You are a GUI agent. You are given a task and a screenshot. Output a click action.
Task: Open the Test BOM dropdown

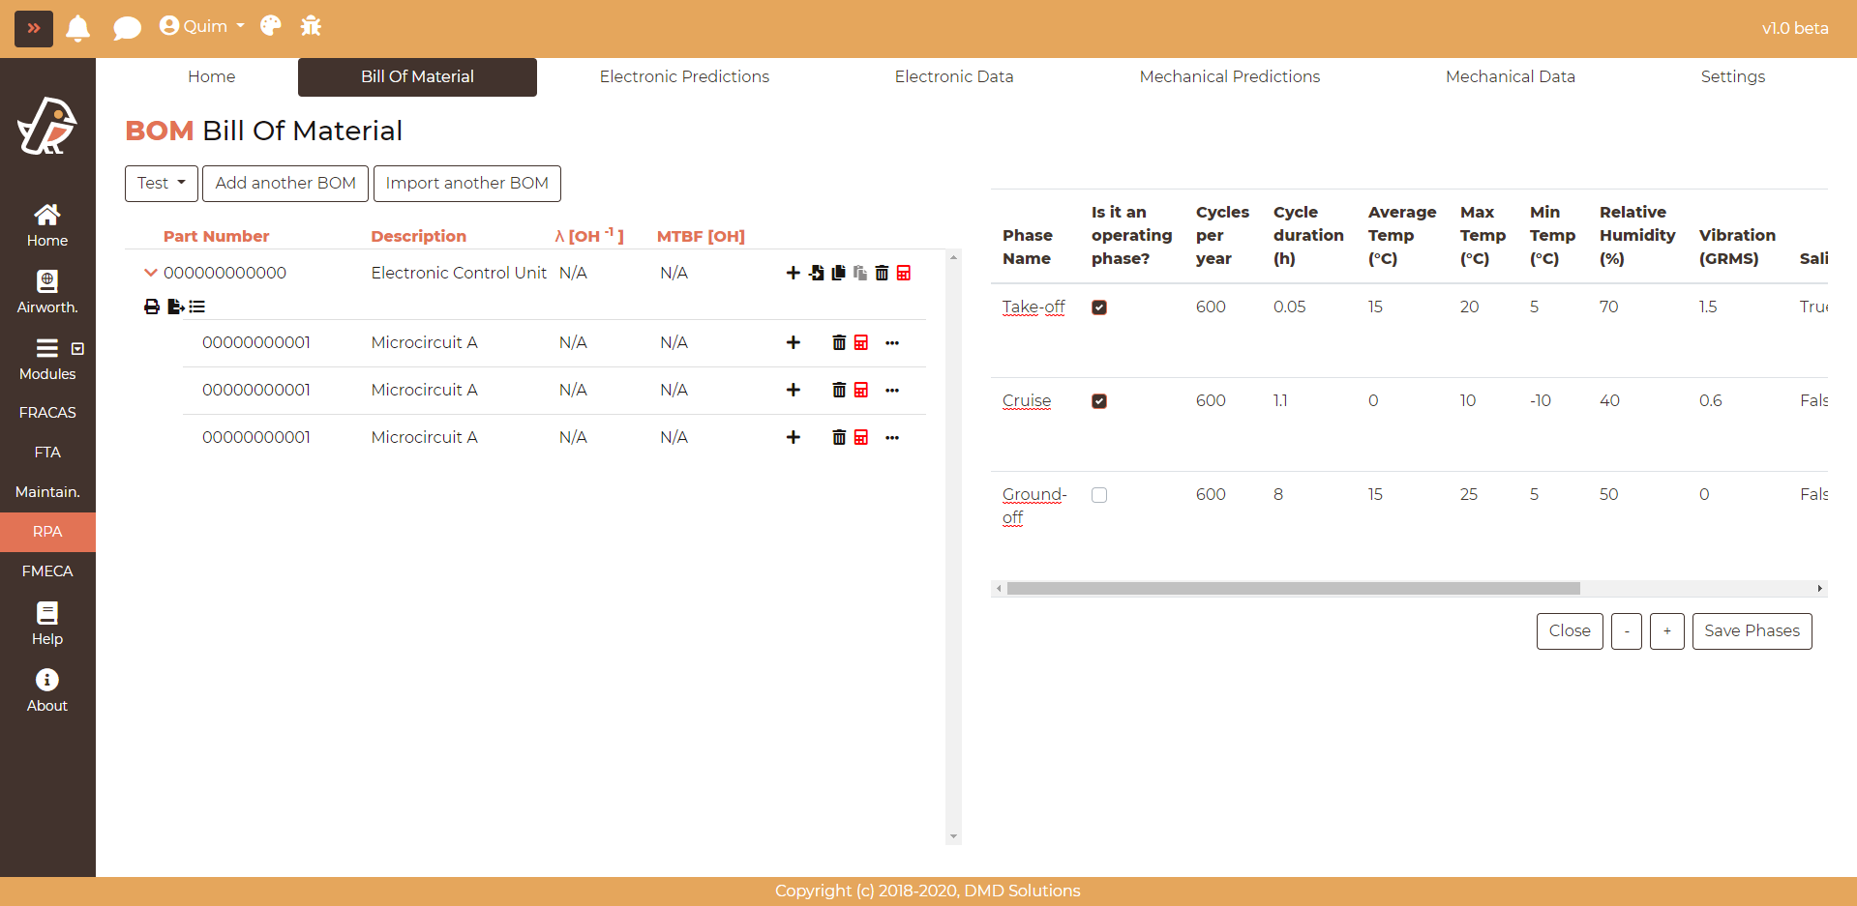(x=161, y=184)
